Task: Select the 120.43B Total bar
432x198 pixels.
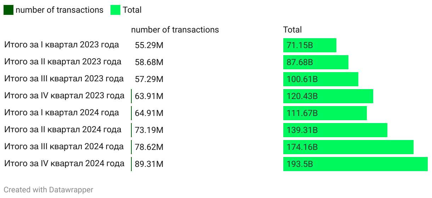Action: click(x=328, y=96)
